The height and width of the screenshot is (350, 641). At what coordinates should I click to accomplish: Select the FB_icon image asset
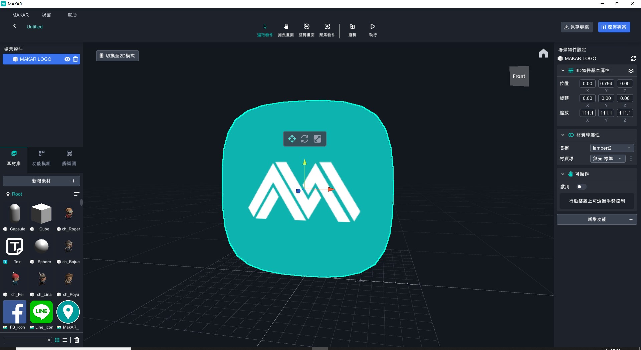coord(15,312)
